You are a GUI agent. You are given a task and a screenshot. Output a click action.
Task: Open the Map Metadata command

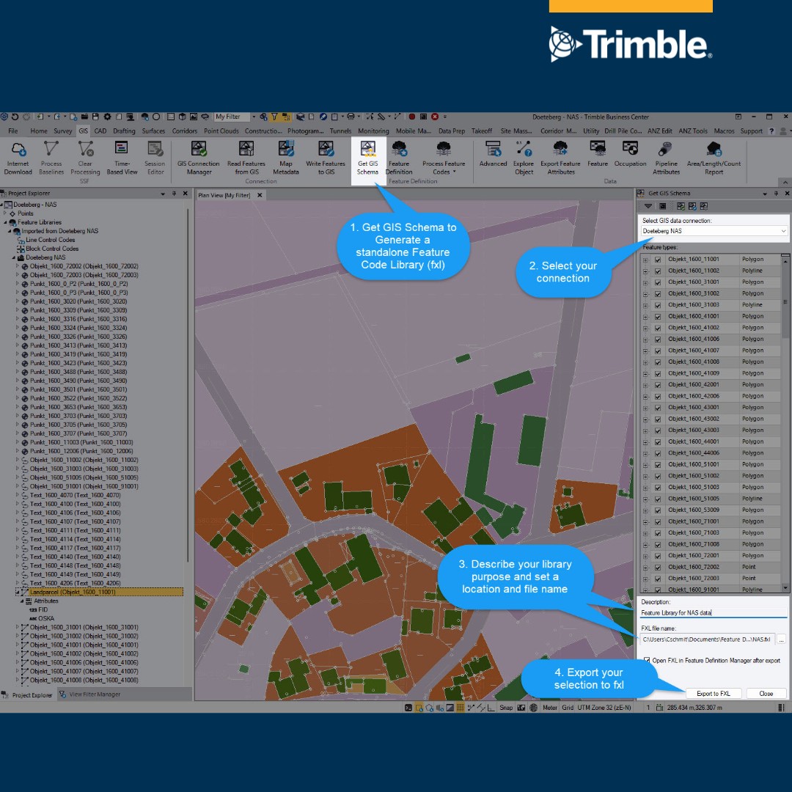[x=286, y=158]
